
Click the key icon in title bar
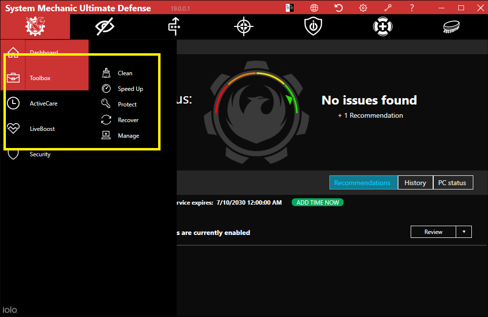388,8
